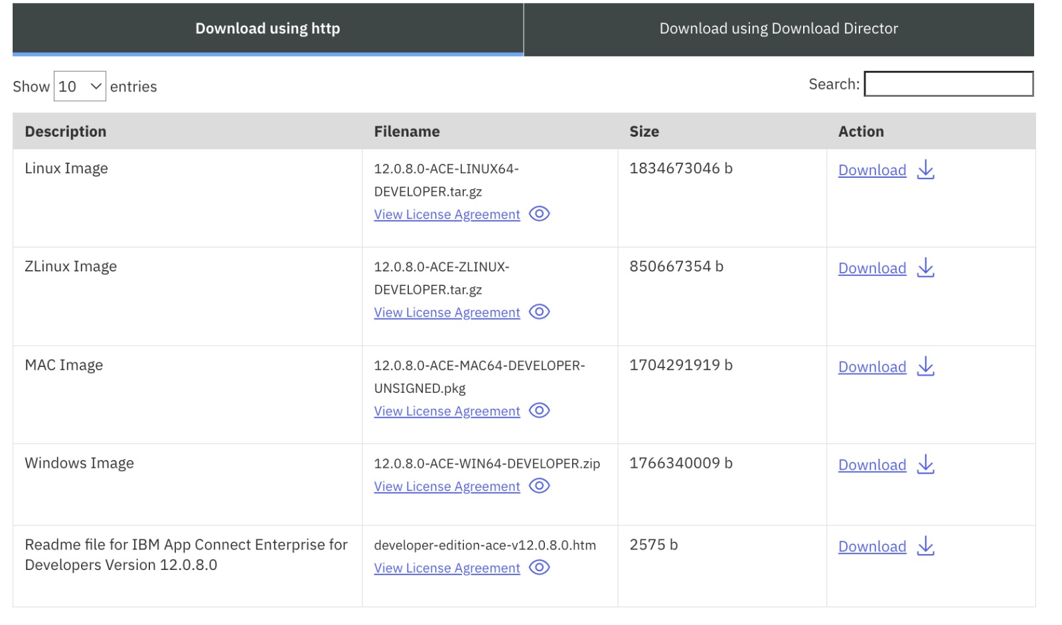Switch to Download using http tab
Viewport: 1062px width, 625px height.
[267, 29]
